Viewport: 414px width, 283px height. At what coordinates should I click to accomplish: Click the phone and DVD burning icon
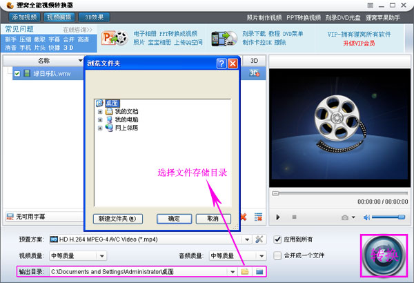point(224,39)
